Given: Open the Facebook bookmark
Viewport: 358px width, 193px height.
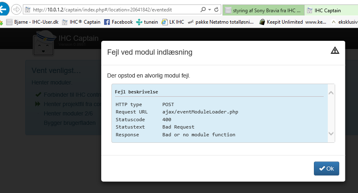Looking at the screenshot, I should coord(118,22).
